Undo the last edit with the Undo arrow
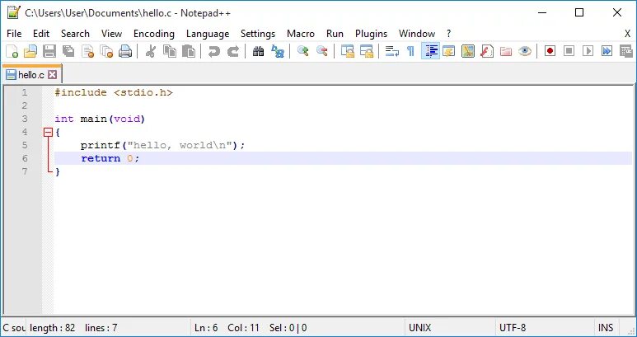The image size is (637, 337). [x=214, y=51]
